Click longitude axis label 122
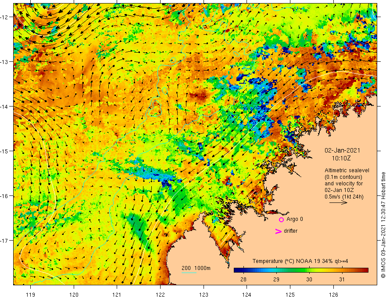 [160, 294]
